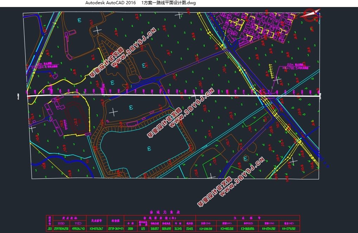The height and width of the screenshot is (233, 358).
Task: Select the HY station K3+483.510
Action: click(227, 228)
